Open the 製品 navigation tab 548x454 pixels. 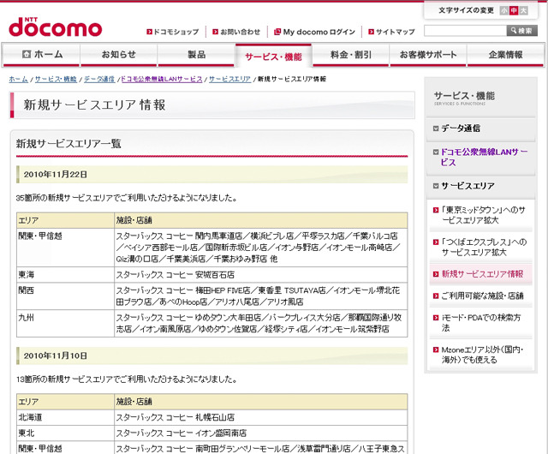click(196, 55)
